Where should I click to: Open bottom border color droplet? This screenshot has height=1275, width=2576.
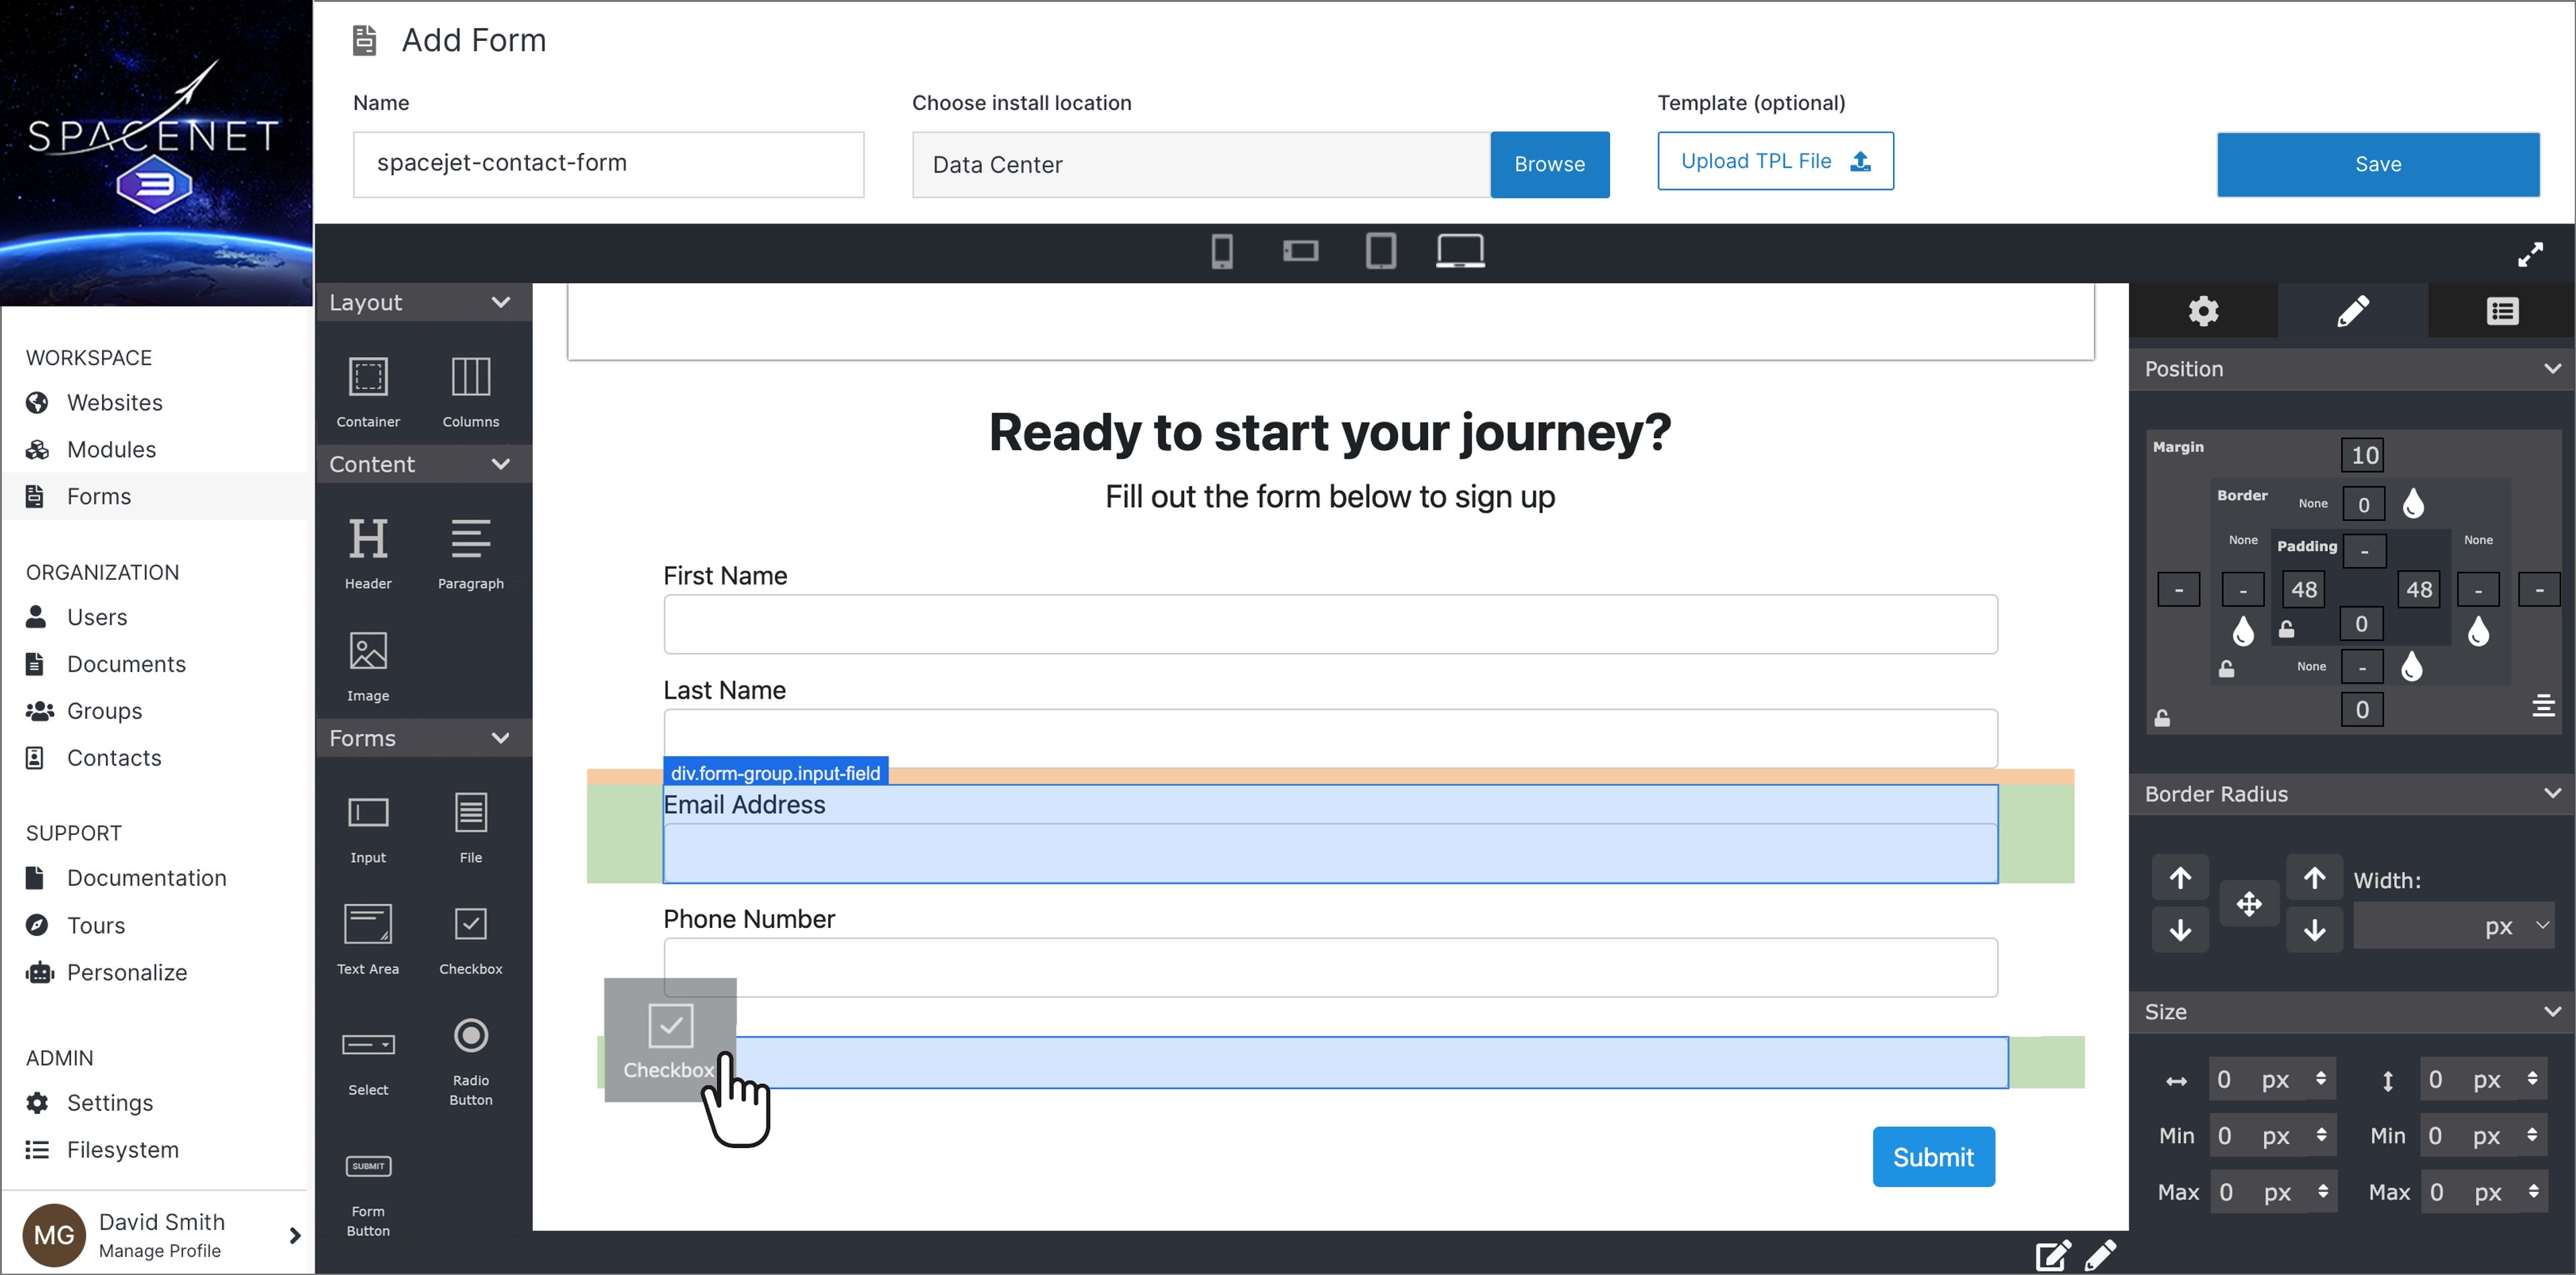click(2412, 666)
